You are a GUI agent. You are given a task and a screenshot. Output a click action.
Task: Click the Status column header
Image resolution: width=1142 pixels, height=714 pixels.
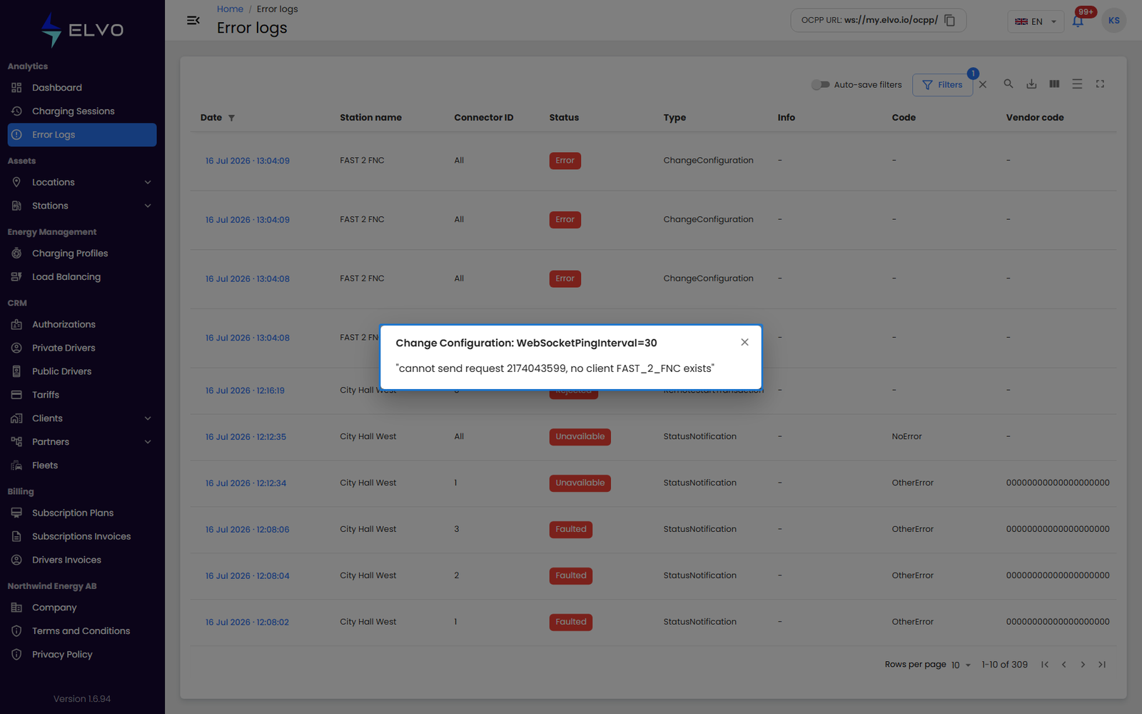[564, 118]
